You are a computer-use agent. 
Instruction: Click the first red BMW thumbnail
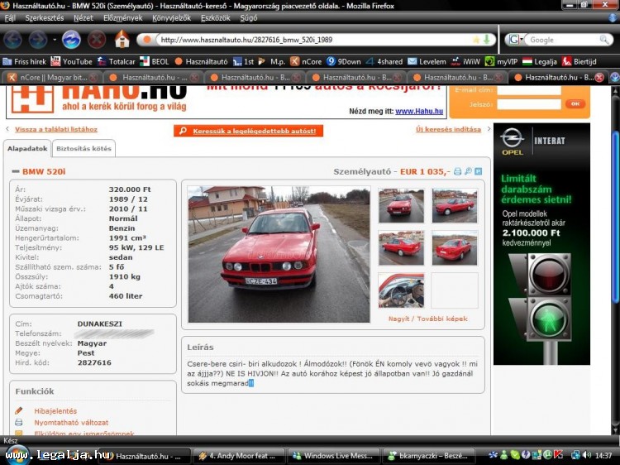401,206
